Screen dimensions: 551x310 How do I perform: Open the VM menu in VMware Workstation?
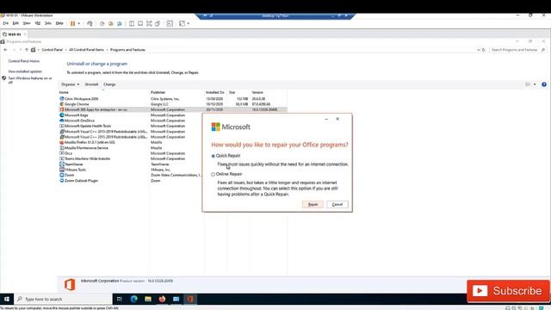click(x=38, y=23)
